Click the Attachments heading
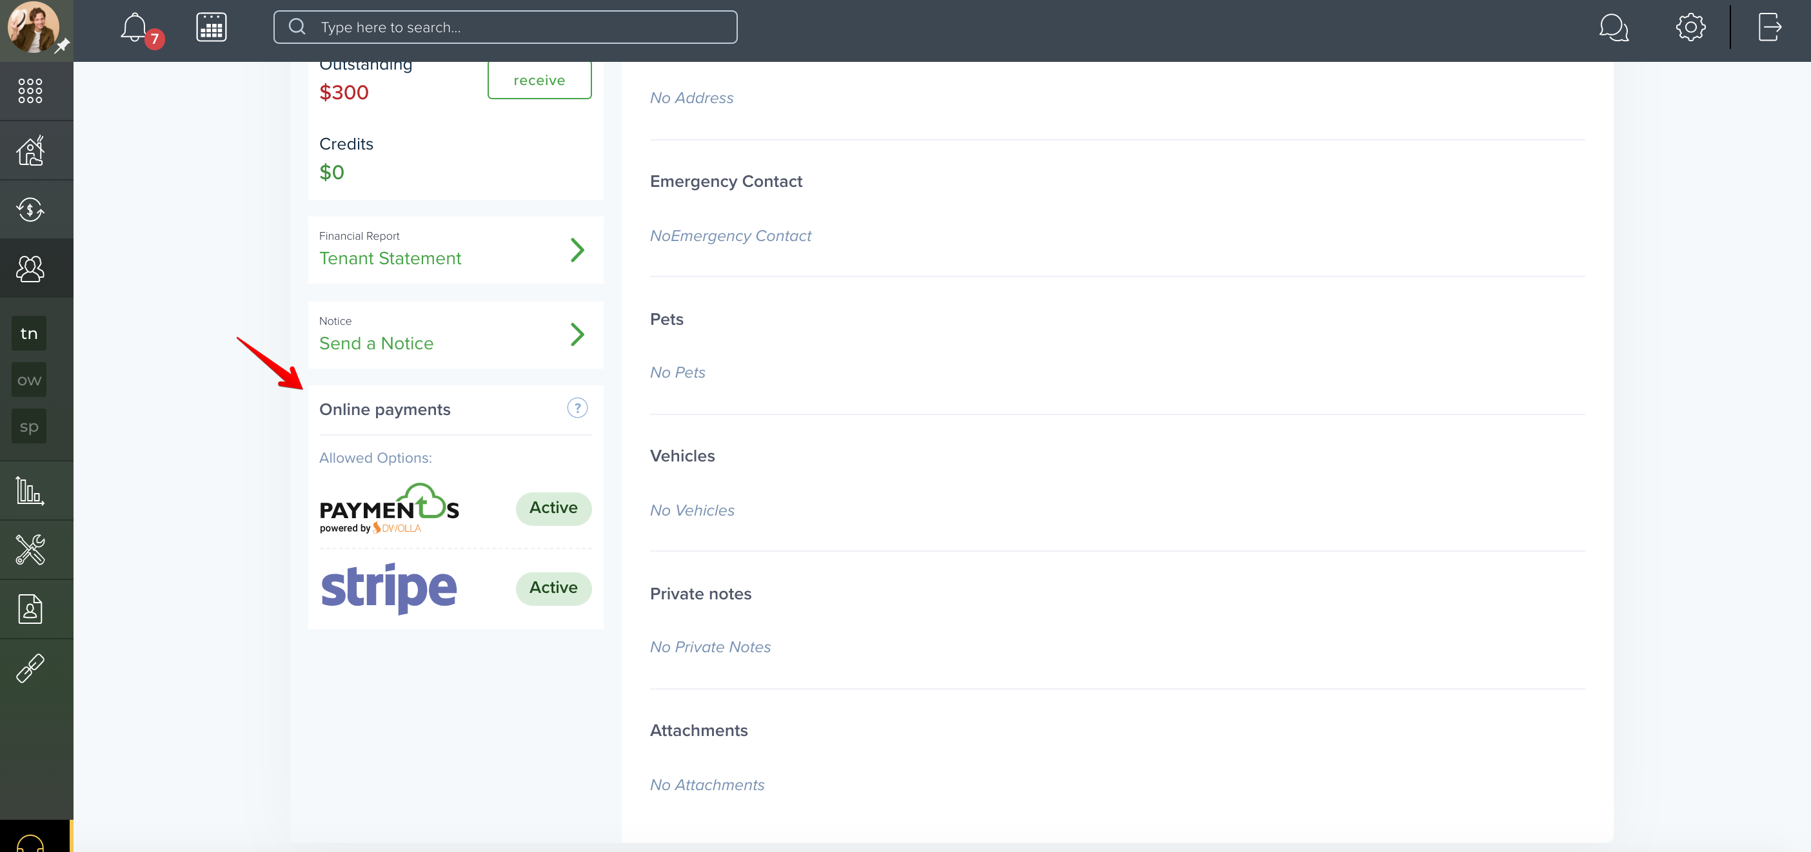Screen dimensions: 1811x852 tap(698, 730)
